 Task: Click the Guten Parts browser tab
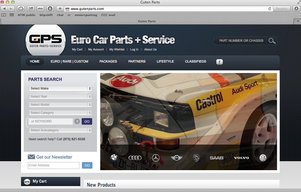tap(147, 21)
